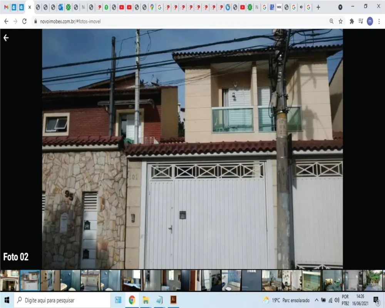
Task: Switch to the green circle '0' tab
Action: (x=106, y=7)
